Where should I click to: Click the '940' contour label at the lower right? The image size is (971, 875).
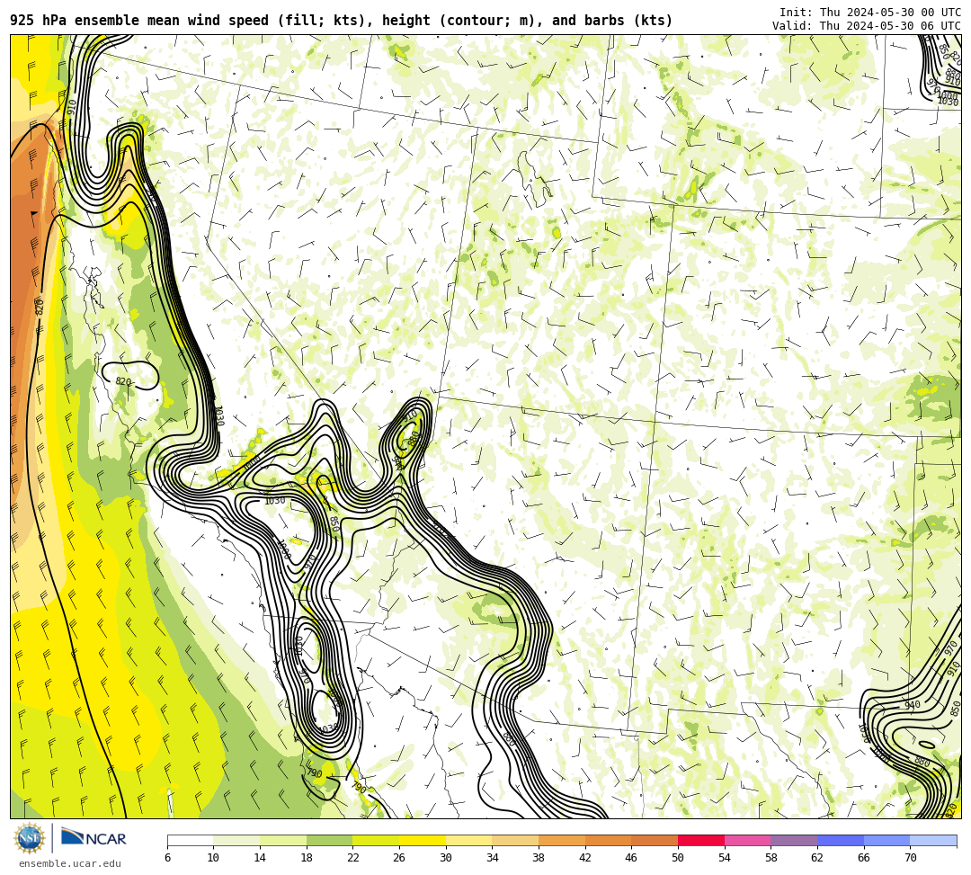(x=912, y=705)
